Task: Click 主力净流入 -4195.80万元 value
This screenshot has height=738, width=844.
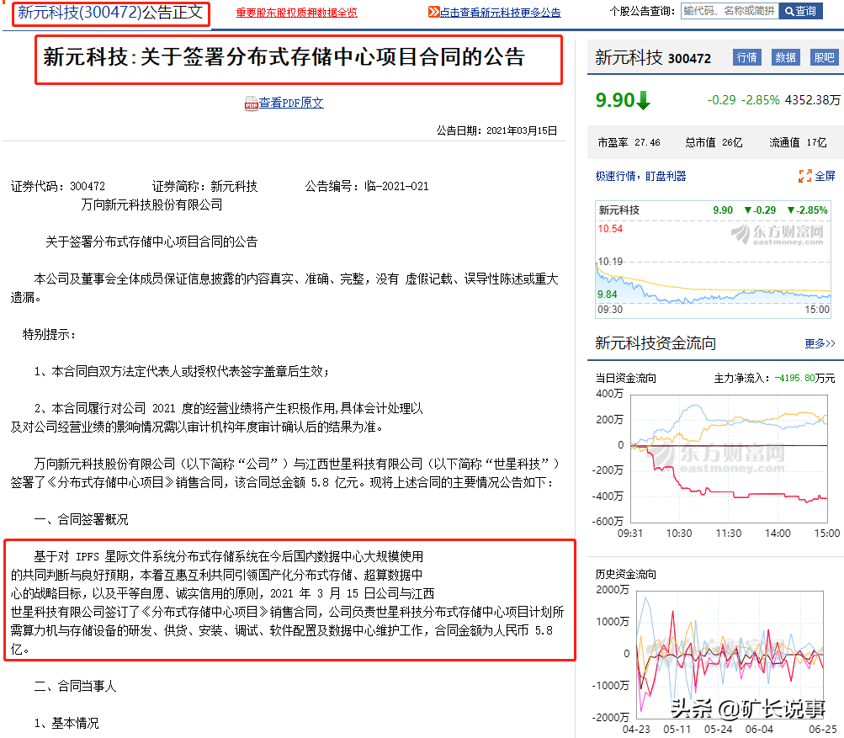Action: pyautogui.click(x=774, y=379)
